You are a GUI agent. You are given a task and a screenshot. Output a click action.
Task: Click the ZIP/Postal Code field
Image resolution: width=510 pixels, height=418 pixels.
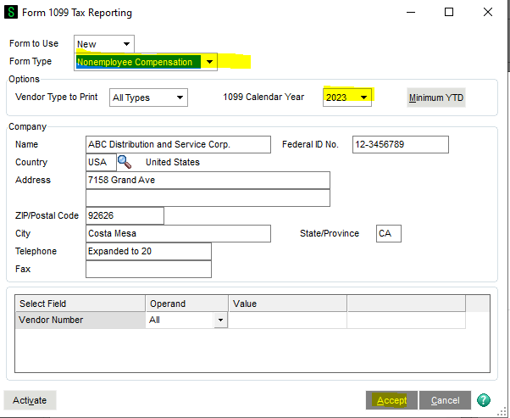pyautogui.click(x=125, y=215)
